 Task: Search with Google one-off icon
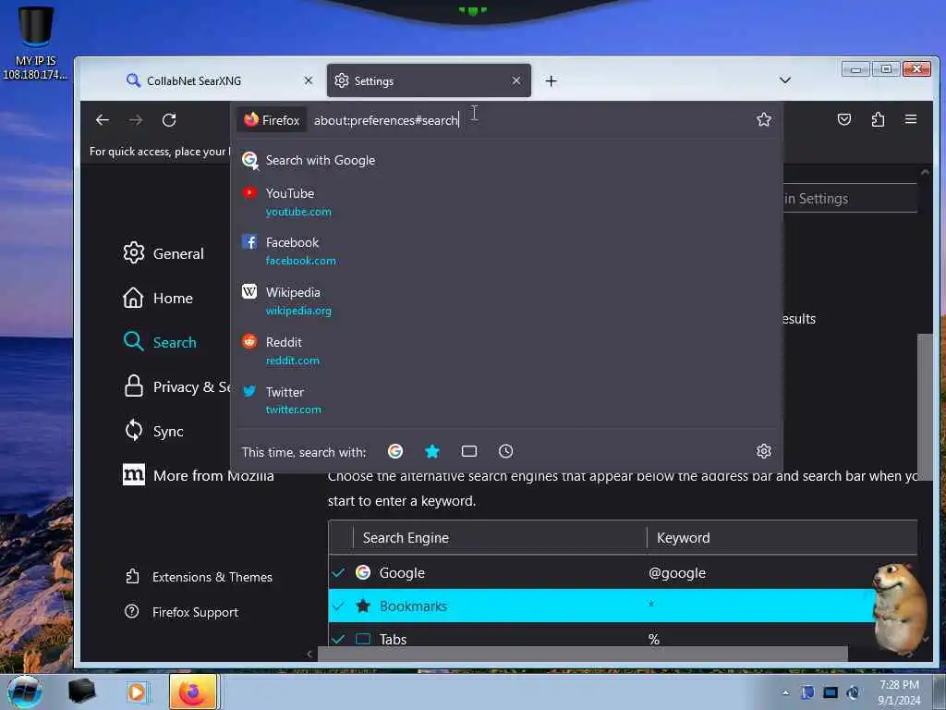coord(395,451)
